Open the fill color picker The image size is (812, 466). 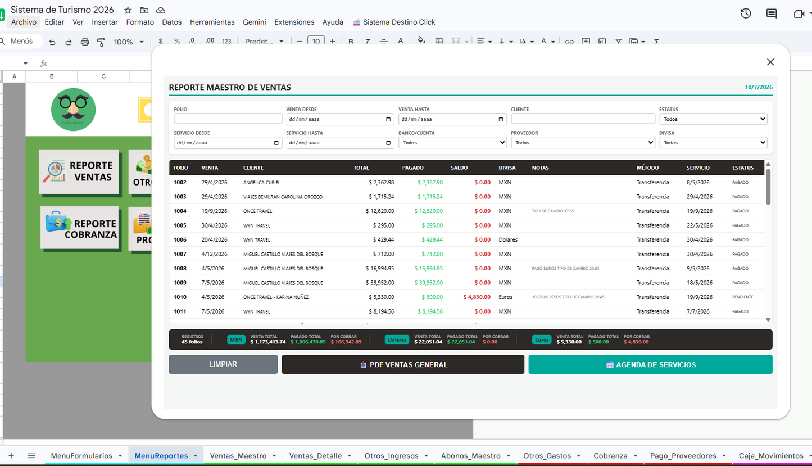(421, 41)
